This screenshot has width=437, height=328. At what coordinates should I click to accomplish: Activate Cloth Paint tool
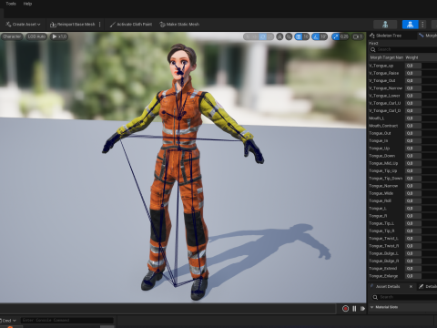[131, 25]
